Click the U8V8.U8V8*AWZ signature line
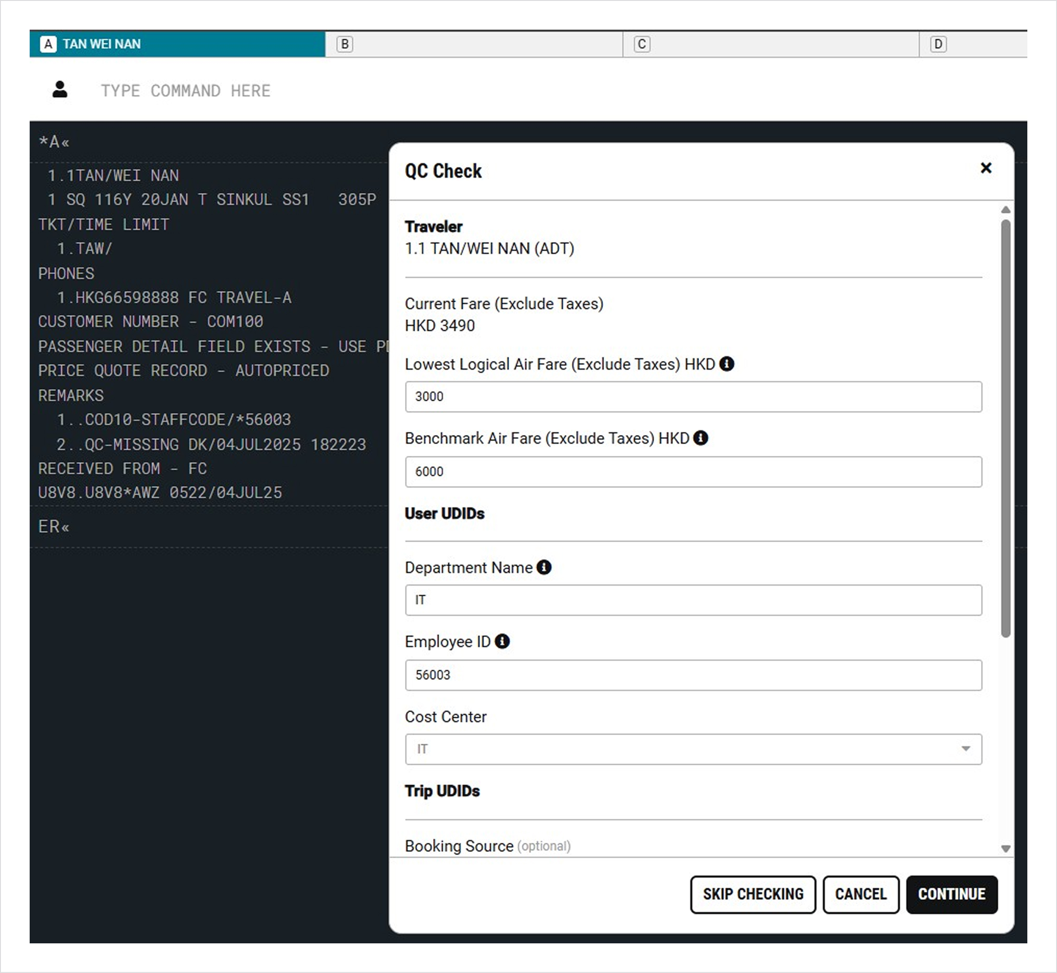The image size is (1057, 973). click(160, 493)
